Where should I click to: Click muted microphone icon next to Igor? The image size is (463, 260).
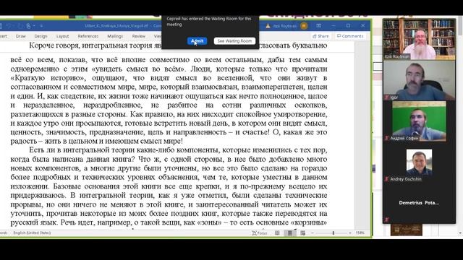pyautogui.click(x=386, y=97)
